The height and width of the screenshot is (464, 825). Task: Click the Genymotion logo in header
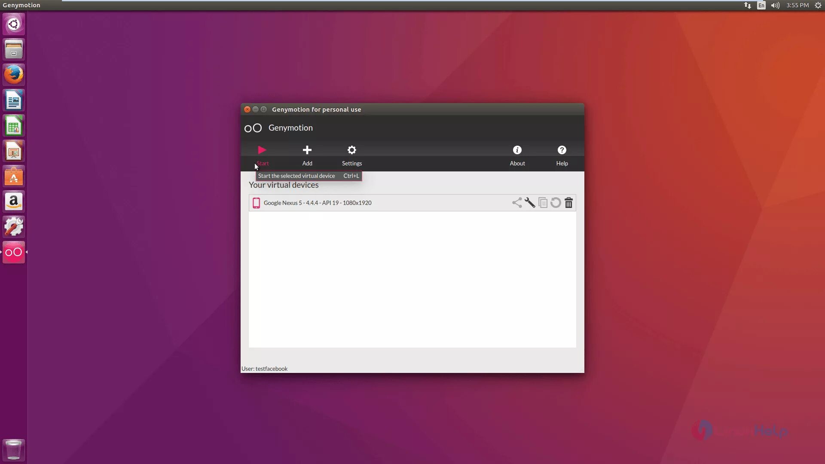(x=253, y=128)
